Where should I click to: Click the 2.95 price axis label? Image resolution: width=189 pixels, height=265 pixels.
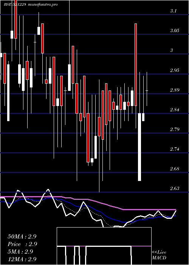(x=175, y=70)
